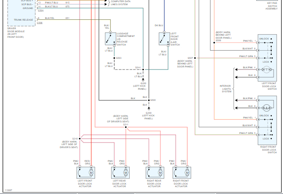The image size is (283, 194).
Task: Select the Left Front Door Lock Actuator symbol
Action: click(x=86, y=173)
